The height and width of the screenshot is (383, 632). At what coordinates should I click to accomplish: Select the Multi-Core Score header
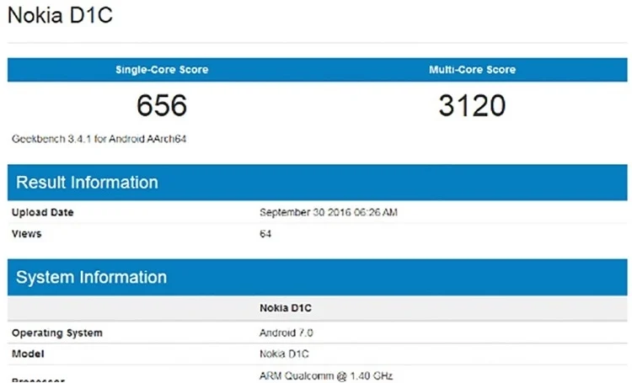472,70
